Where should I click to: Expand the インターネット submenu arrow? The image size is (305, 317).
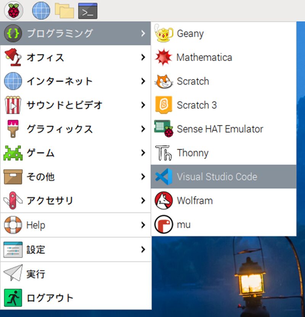point(143,81)
